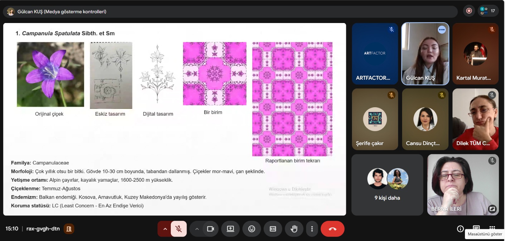
Task: Turn on closed captions
Action: click(273, 229)
